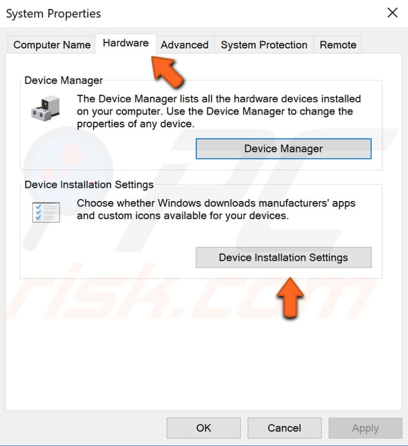Image resolution: width=408 pixels, height=446 pixels.
Task: Open Device Installation Settings
Action: [283, 257]
